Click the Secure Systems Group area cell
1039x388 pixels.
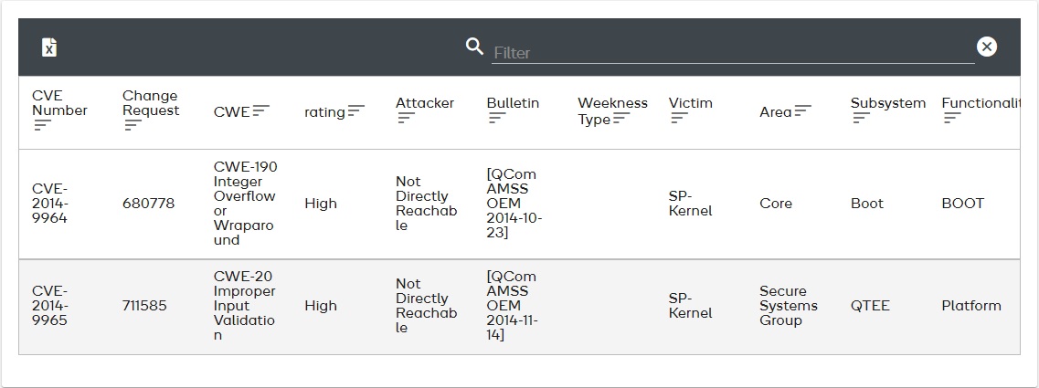(x=788, y=306)
